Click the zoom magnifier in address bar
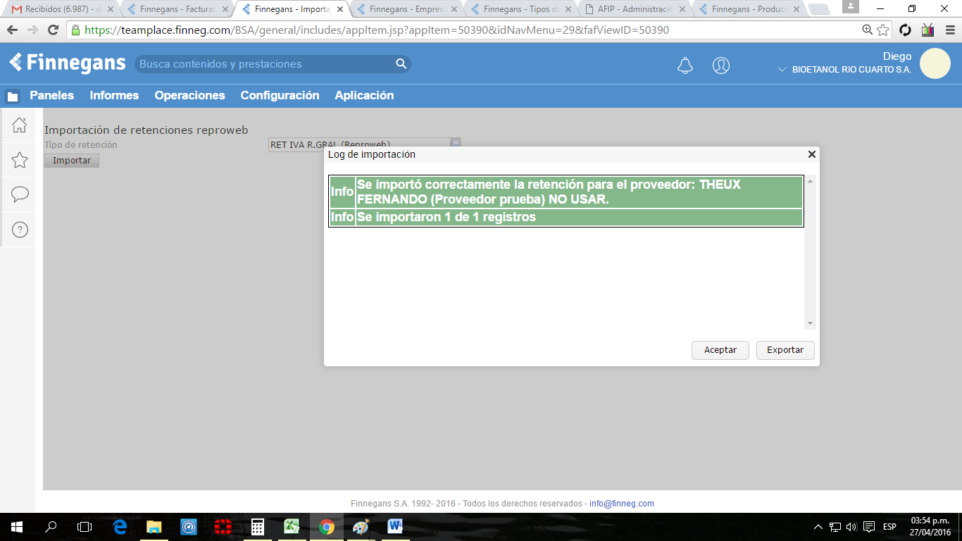 tap(868, 30)
